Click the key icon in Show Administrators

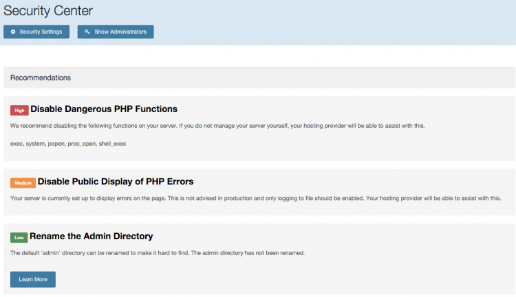[x=87, y=32]
